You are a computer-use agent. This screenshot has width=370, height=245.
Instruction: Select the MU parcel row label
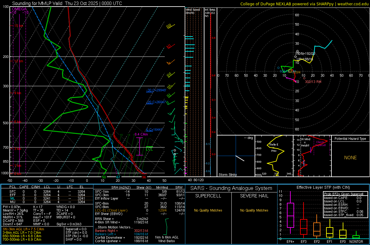coord(13,202)
